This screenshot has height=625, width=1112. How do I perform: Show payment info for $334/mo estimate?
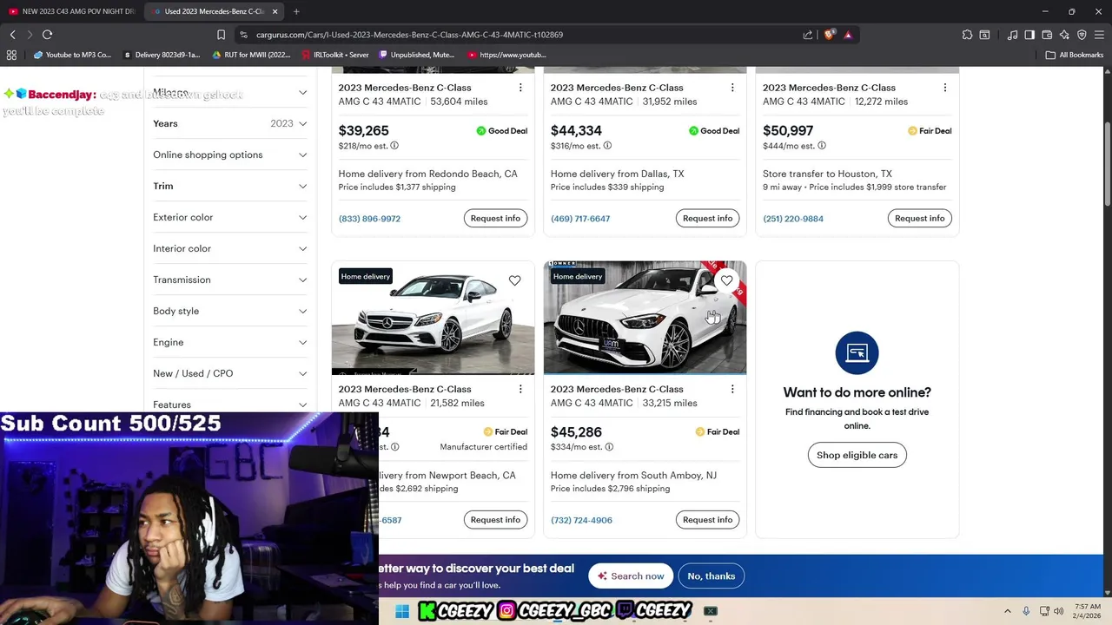(609, 447)
